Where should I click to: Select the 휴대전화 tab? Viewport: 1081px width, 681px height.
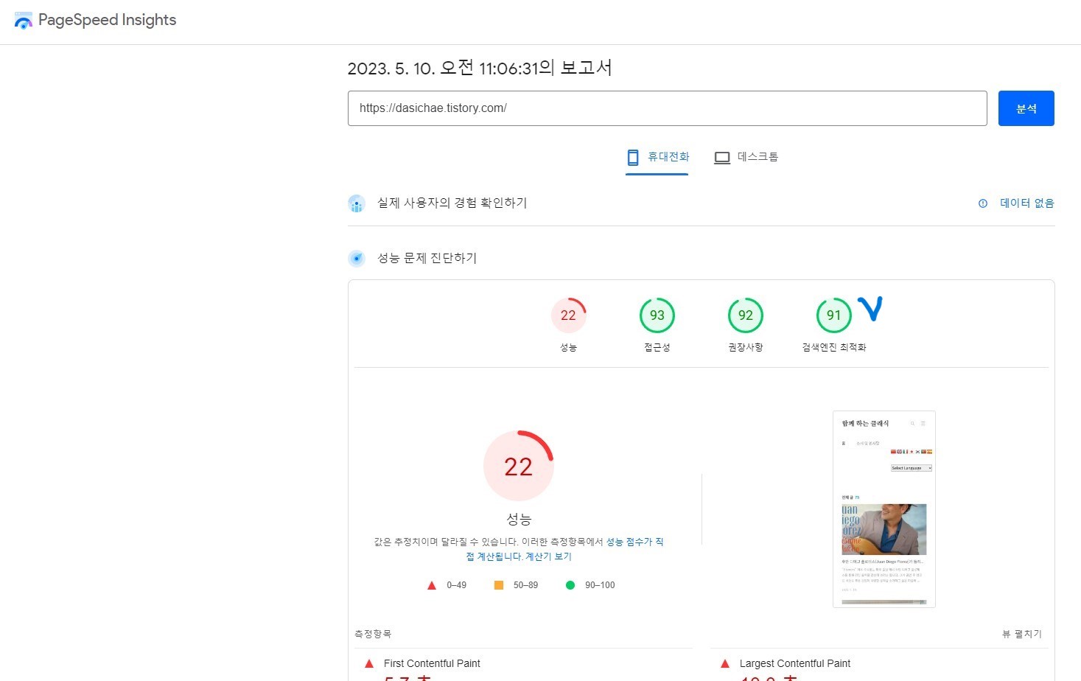[657, 157]
